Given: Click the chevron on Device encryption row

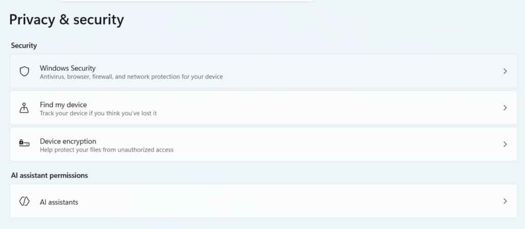Looking at the screenshot, I should pyautogui.click(x=505, y=144).
